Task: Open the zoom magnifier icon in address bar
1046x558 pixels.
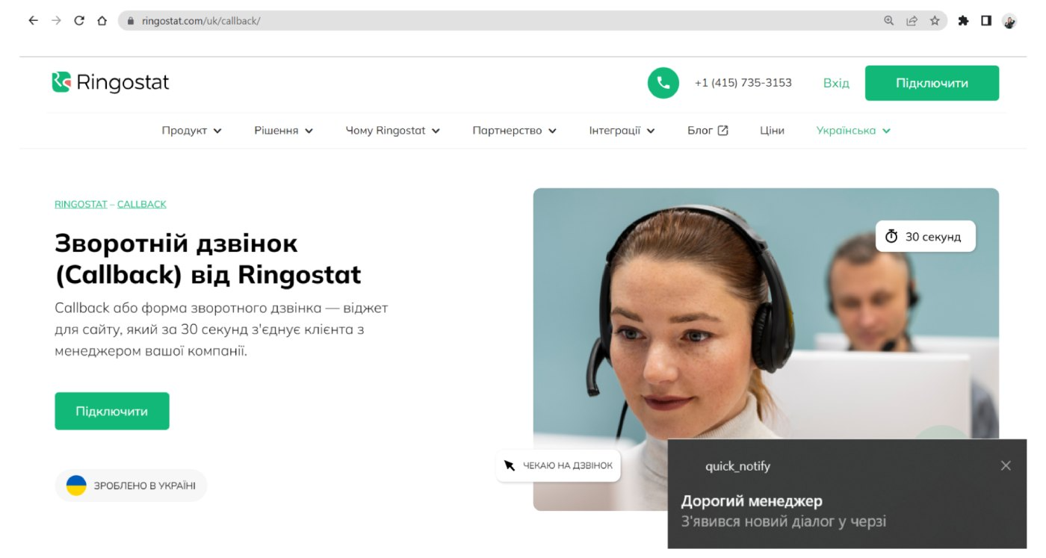Action: click(x=888, y=21)
